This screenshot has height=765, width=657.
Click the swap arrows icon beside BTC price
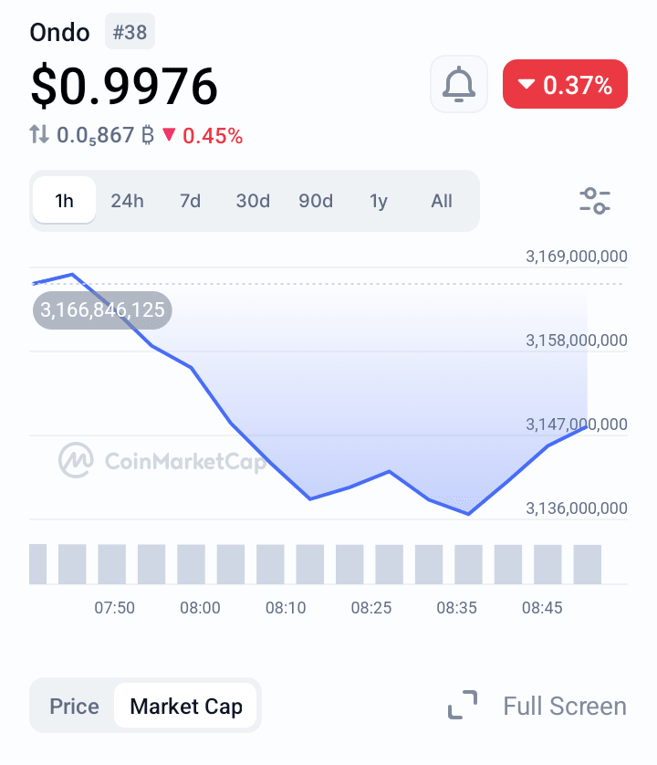click(39, 135)
